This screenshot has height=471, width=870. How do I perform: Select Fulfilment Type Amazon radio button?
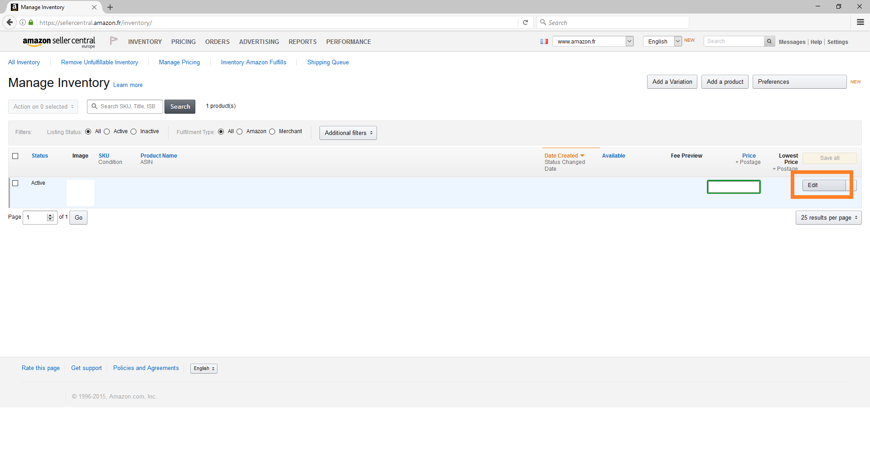(x=240, y=132)
